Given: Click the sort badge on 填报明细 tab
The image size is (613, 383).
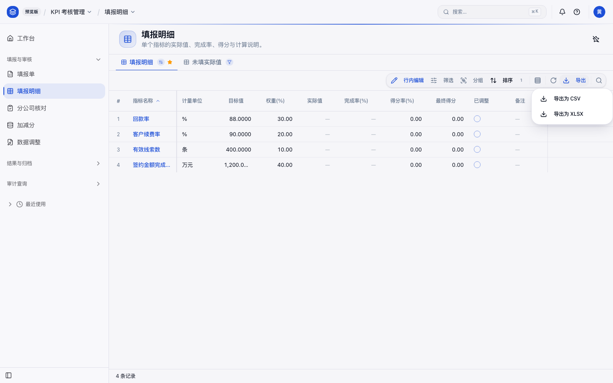Looking at the screenshot, I should coord(161,62).
